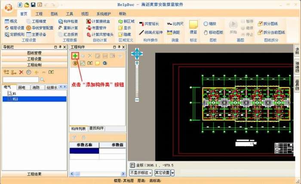The width and height of the screenshot is (301, 184).
Task: Open 主要设备 main equipment
Action: click(36, 34)
